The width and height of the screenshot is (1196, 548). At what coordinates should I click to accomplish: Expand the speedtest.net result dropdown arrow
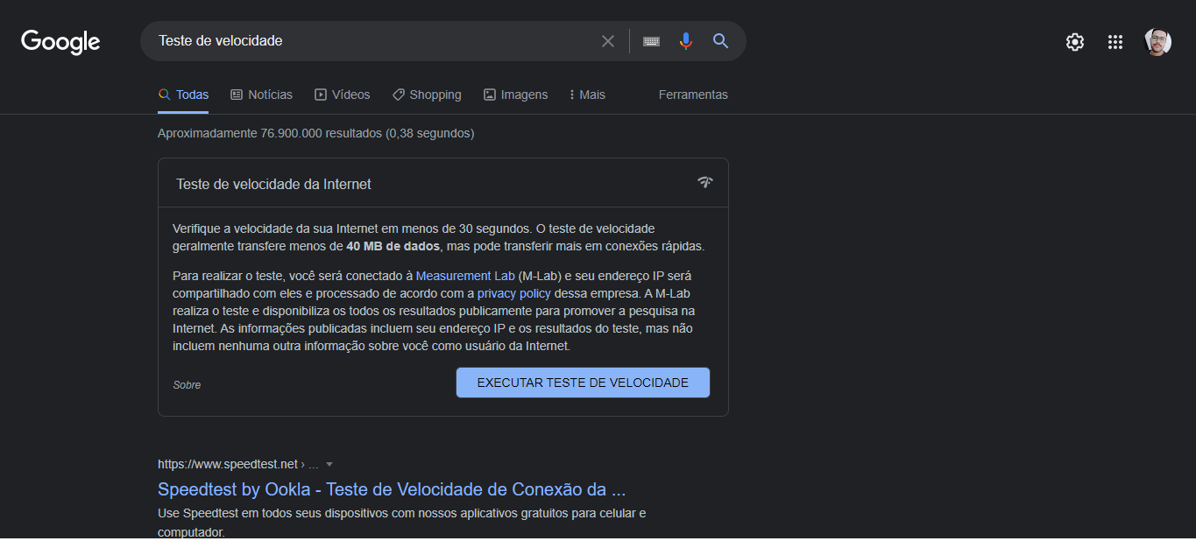(329, 464)
